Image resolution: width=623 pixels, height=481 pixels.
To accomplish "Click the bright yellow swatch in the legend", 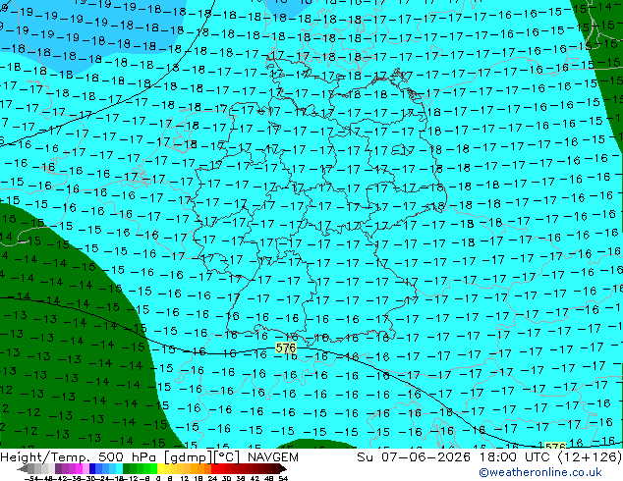I will click(x=160, y=468).
